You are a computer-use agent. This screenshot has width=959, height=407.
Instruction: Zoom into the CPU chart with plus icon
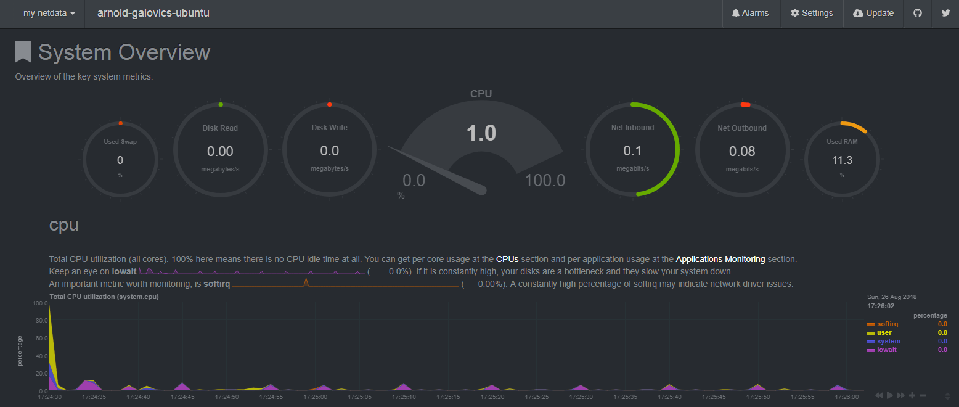(912, 395)
